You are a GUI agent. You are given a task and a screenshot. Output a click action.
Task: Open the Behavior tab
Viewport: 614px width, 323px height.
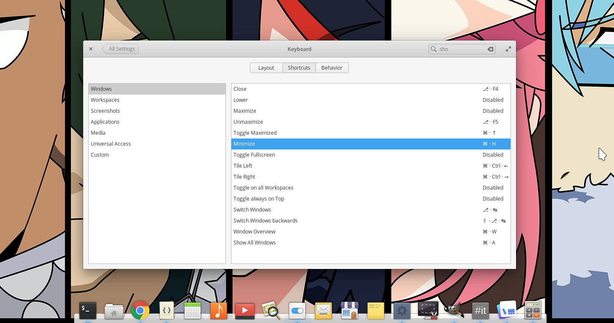click(x=332, y=68)
